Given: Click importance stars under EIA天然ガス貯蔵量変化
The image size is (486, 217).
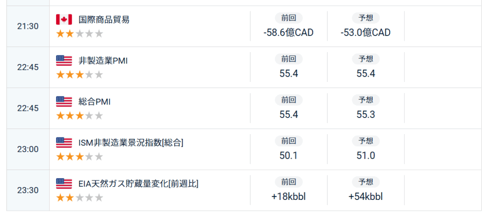Looking at the screenshot, I should pyautogui.click(x=79, y=198).
